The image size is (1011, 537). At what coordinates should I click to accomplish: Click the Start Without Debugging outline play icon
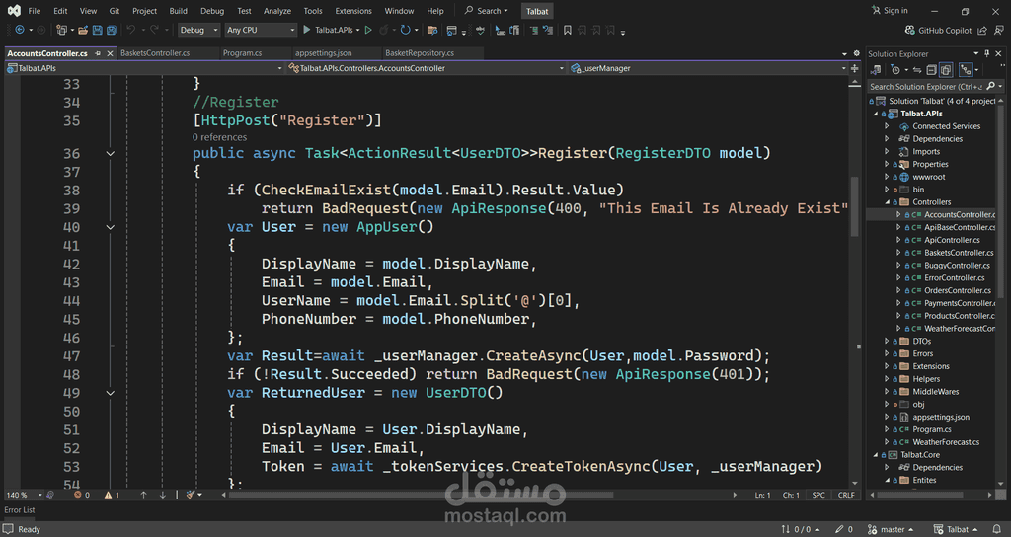368,30
